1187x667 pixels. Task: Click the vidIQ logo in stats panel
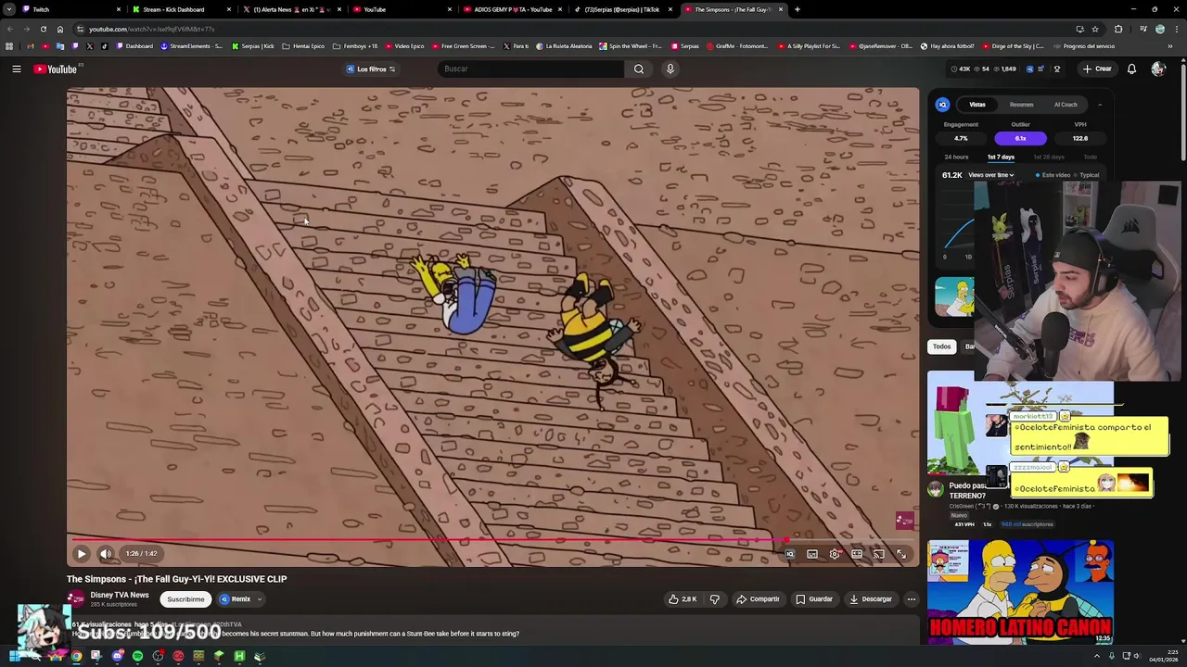(942, 105)
